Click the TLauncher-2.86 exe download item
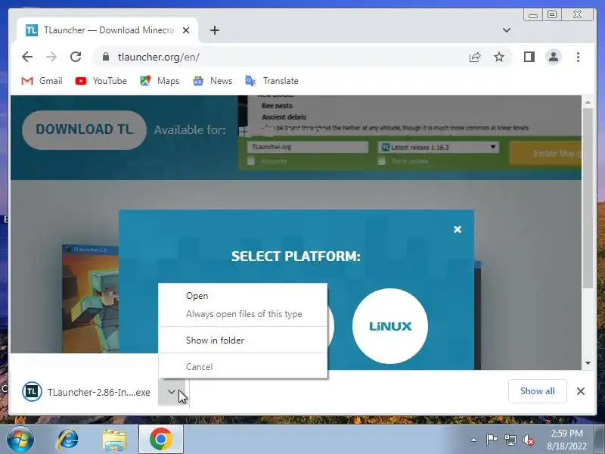 [x=86, y=392]
